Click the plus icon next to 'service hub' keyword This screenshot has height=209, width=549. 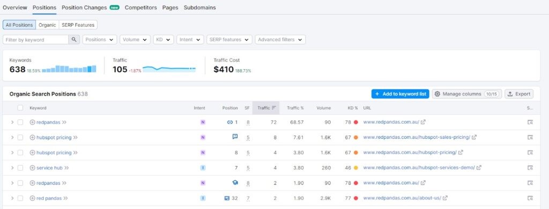(x=32, y=168)
